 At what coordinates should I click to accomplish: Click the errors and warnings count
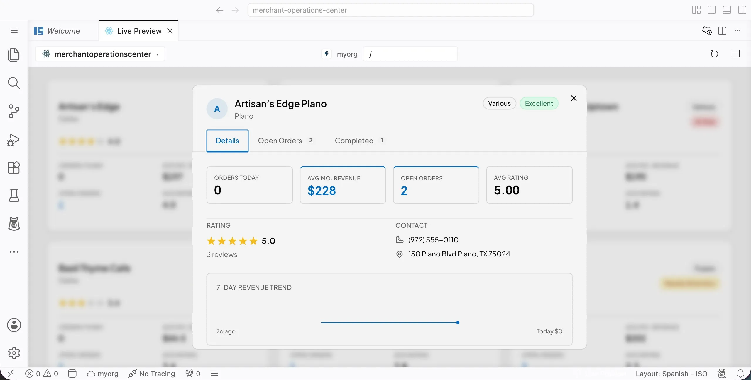41,374
